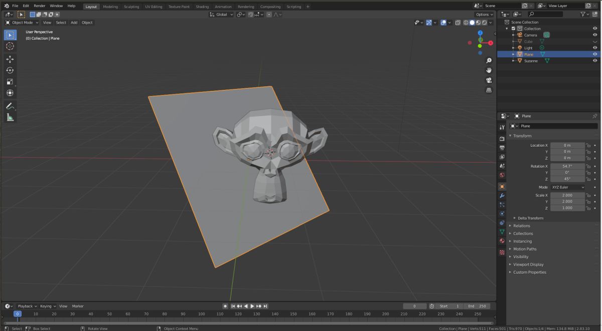Open the Tool properties tab

[x=502, y=128]
